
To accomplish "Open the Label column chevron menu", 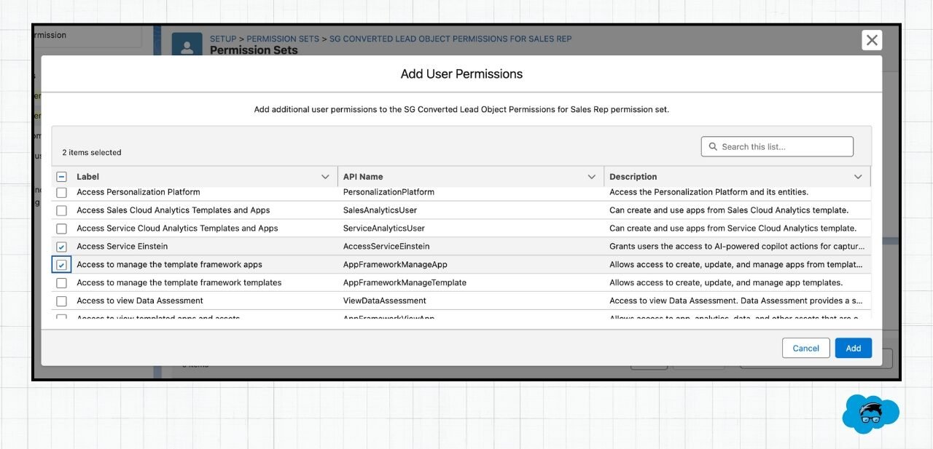I will point(325,177).
